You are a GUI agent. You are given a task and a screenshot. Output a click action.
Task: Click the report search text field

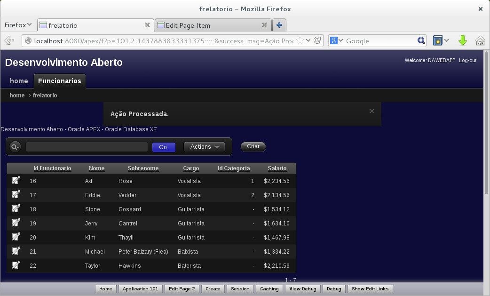(87, 147)
